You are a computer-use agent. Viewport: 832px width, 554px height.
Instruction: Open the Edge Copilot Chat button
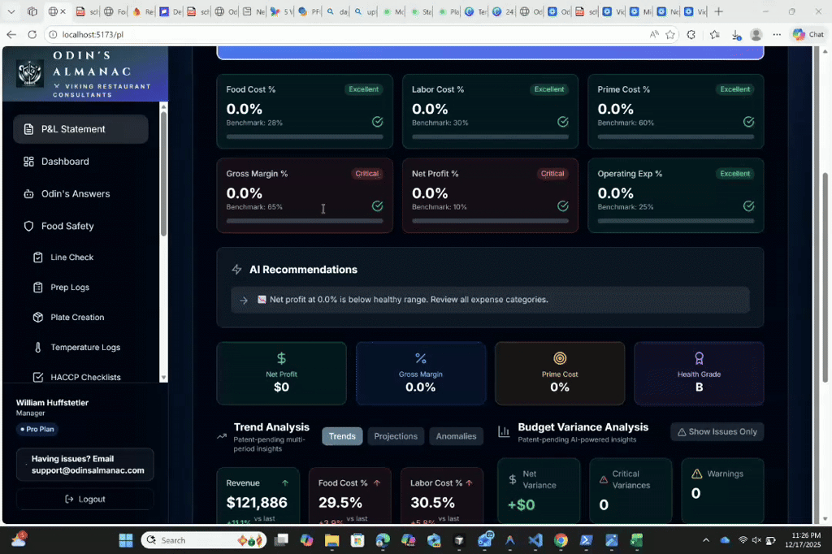808,34
